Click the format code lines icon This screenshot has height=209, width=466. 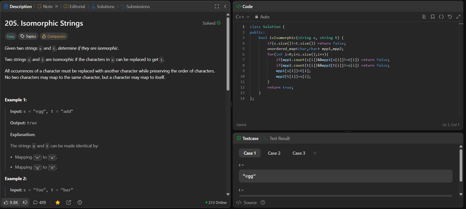point(424,17)
